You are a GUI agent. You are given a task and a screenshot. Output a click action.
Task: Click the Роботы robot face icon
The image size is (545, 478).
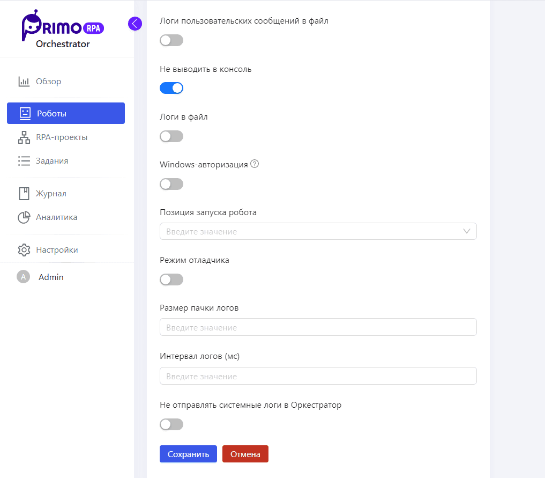coord(25,113)
